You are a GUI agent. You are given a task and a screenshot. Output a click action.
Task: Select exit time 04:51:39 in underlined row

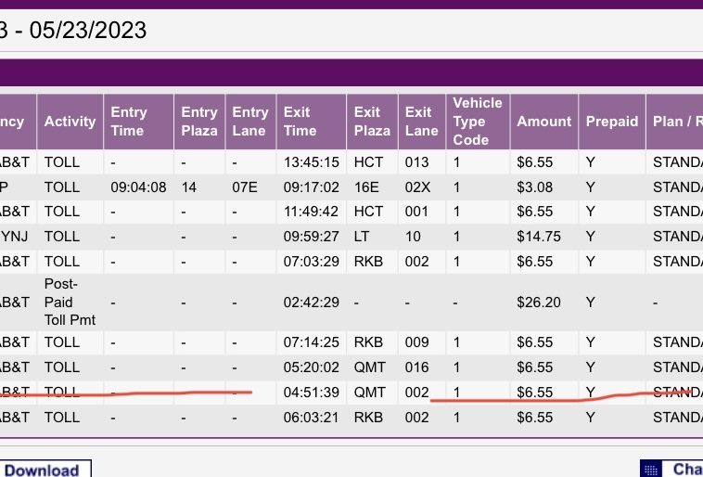click(311, 393)
